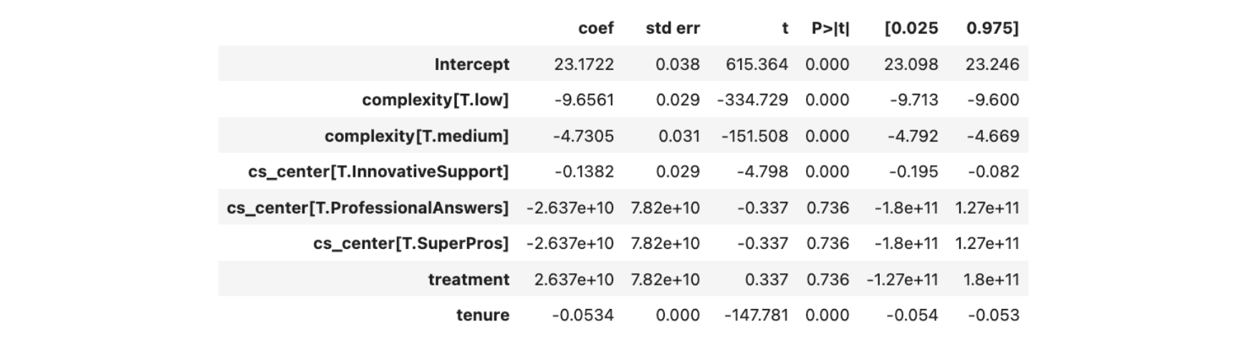The height and width of the screenshot is (339, 1258).
Task: Select the complexity[T.low] coefficient -9.6561
Action: tap(583, 100)
